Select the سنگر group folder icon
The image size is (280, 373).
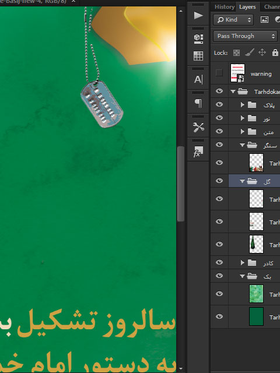click(x=252, y=145)
